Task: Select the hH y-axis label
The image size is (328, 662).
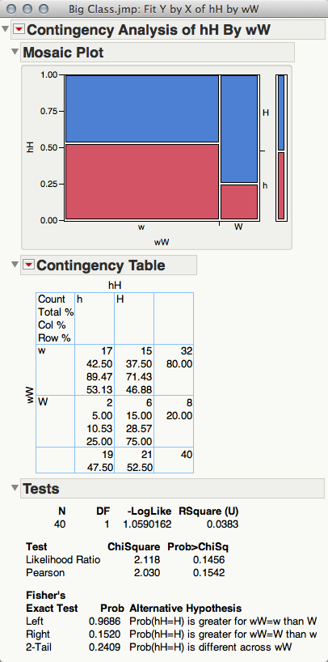Action: pos(30,146)
